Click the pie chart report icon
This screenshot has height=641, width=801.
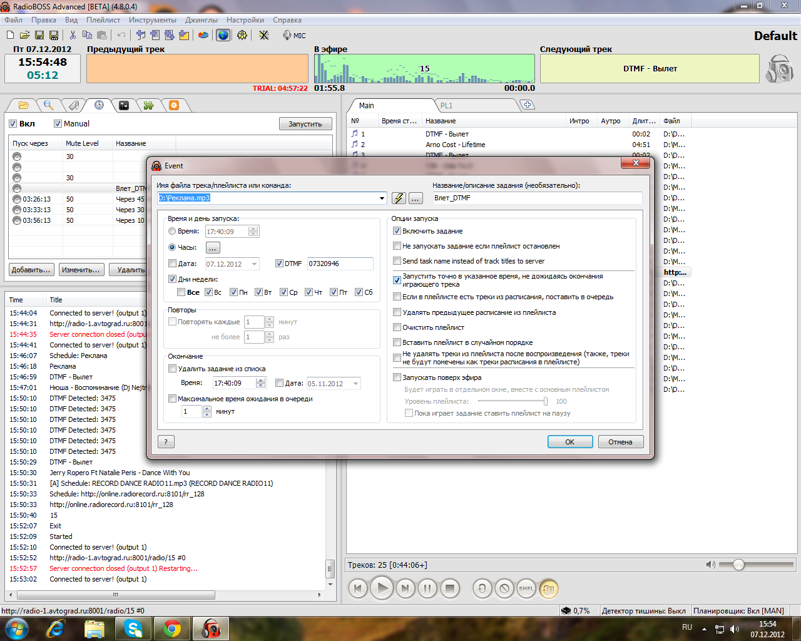pyautogui.click(x=203, y=35)
